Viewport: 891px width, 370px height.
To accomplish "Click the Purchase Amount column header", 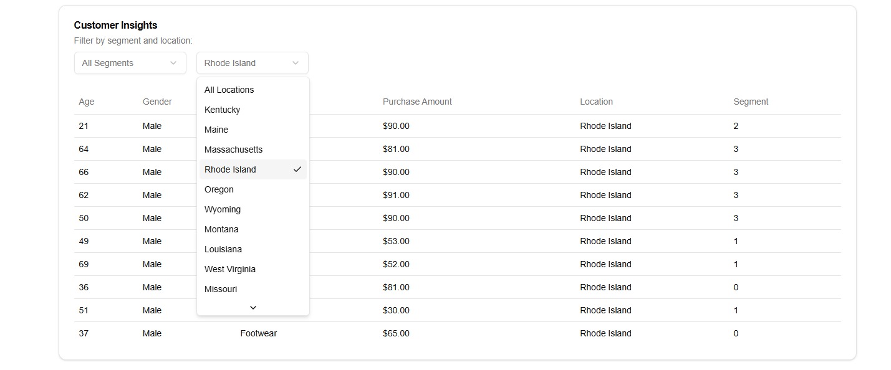I will 417,102.
